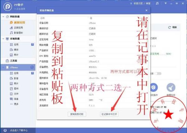
Task: Open 影音 under the iPhone device
Action: tap(14, 78)
